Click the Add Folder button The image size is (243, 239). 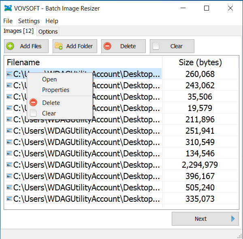[75, 46]
